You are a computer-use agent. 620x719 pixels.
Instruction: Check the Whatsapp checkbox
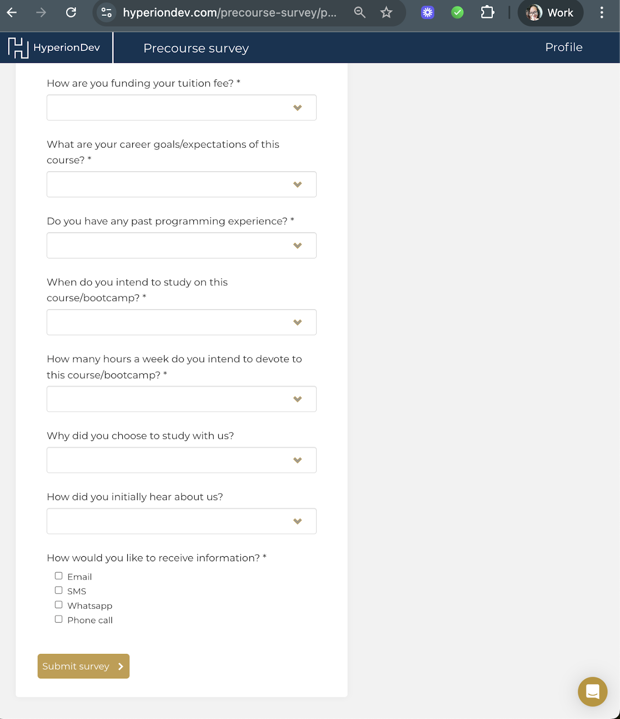pyautogui.click(x=58, y=604)
